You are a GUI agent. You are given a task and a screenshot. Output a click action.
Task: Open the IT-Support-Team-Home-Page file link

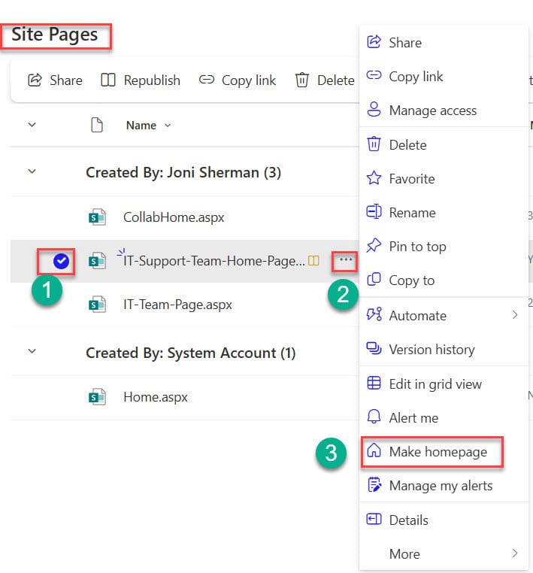click(214, 261)
